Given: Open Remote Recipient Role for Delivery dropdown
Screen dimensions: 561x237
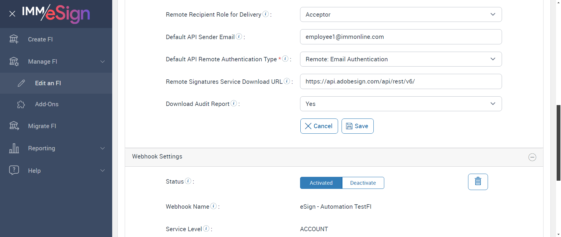Looking at the screenshot, I should (401, 15).
